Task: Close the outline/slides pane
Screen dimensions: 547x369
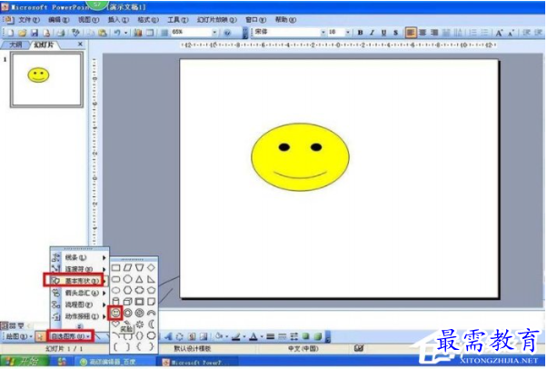Action: pos(80,45)
